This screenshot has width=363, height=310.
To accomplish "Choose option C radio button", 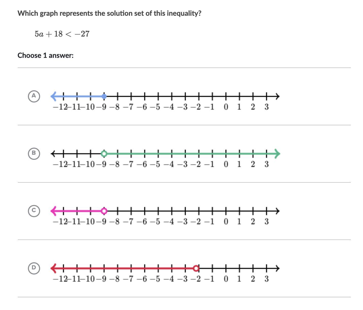I will [x=34, y=211].
